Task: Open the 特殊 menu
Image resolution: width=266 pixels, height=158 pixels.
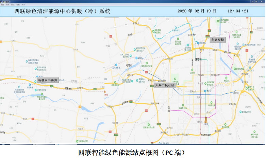Action: tap(7, 5)
